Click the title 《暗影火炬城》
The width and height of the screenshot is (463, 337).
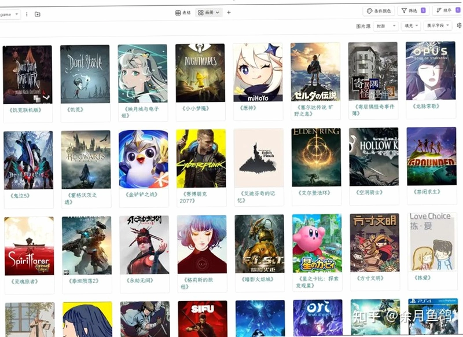(x=258, y=279)
